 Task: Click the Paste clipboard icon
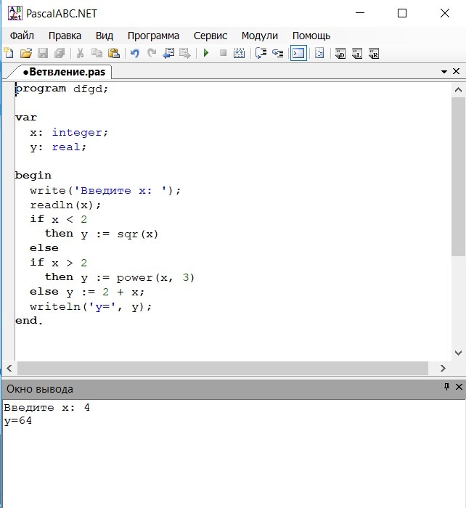tap(114, 53)
